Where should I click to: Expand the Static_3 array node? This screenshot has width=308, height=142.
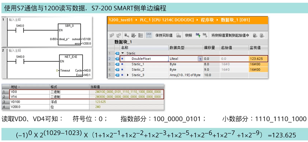[x=128, y=75]
